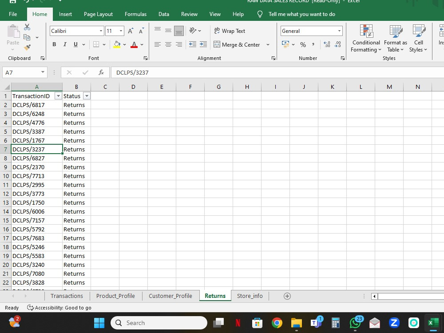Viewport: 444px width, 333px height.
Task: Click Merge & Center
Action: coord(237,45)
